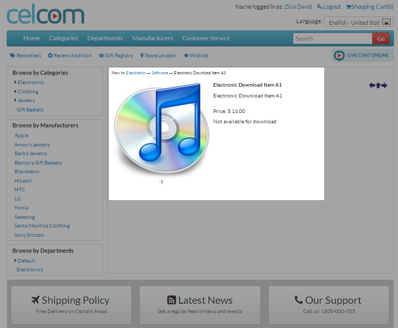Click the Shipping Policy heading

76,300
